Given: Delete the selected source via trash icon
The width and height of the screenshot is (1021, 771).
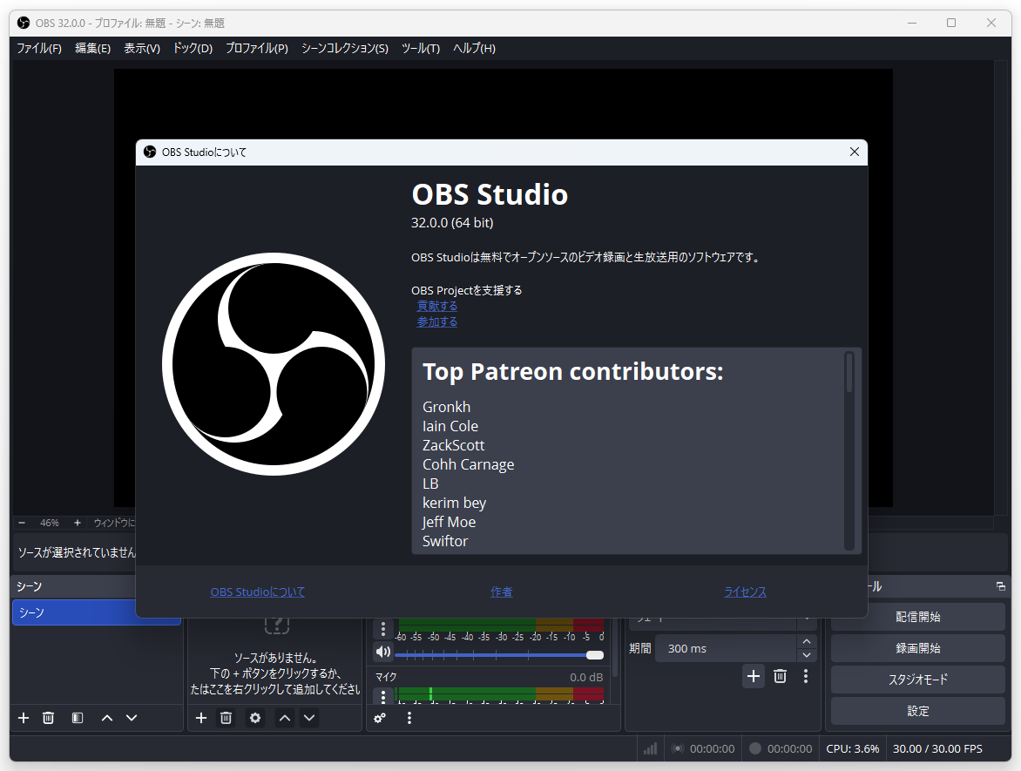Looking at the screenshot, I should pyautogui.click(x=226, y=717).
